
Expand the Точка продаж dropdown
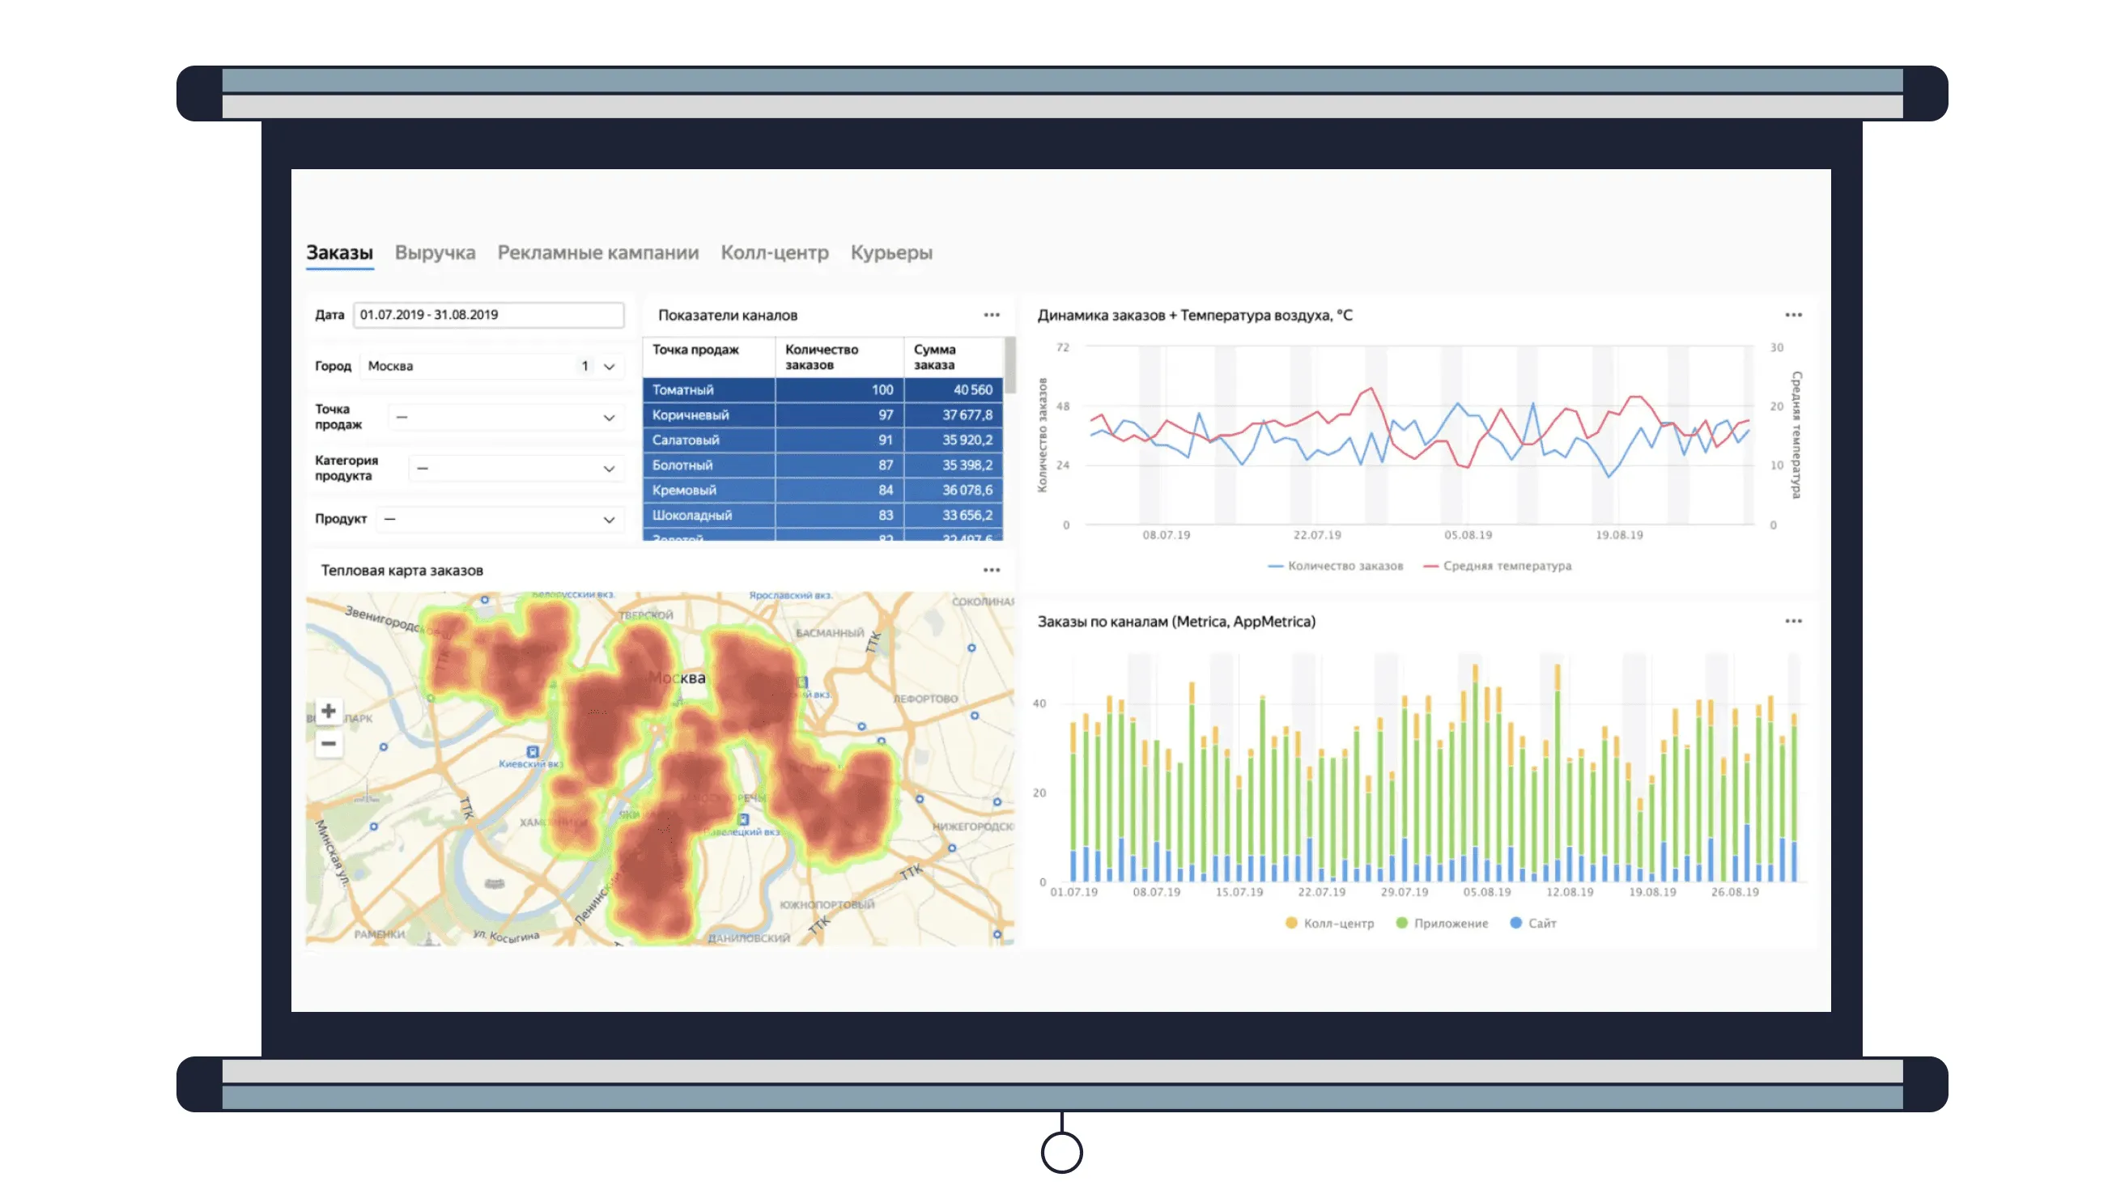point(506,417)
